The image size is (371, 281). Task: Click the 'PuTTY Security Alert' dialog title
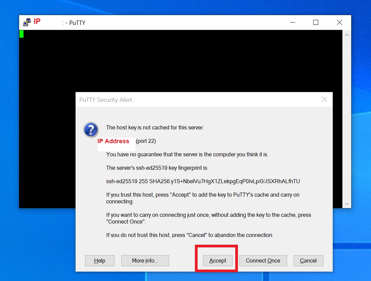click(x=106, y=100)
